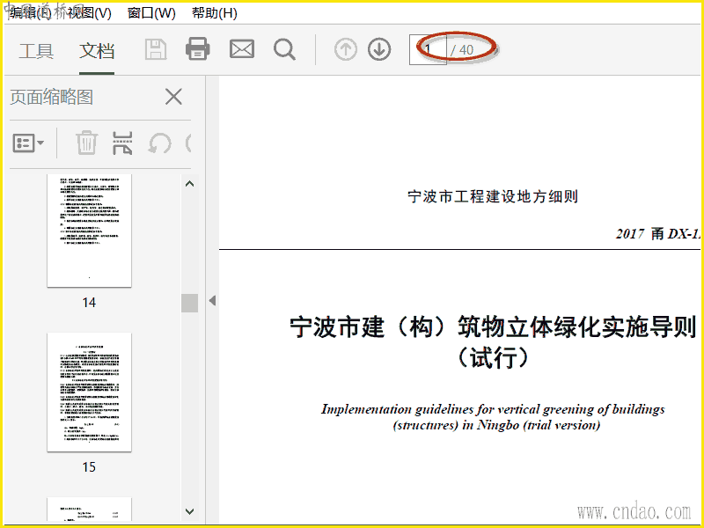Click the 页面缩略图 panel title

click(52, 97)
